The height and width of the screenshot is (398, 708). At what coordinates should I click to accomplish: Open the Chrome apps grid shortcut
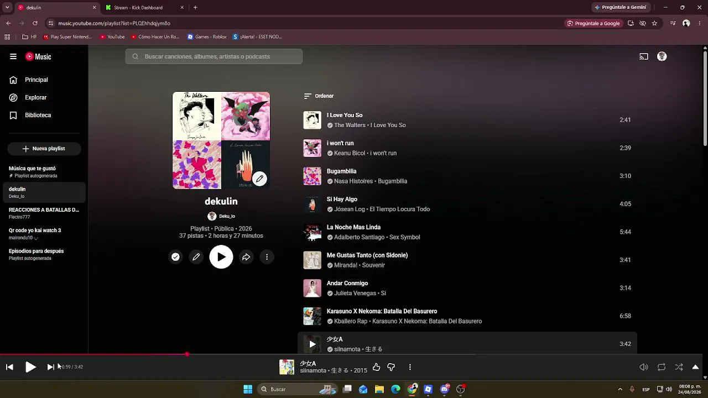click(7, 37)
